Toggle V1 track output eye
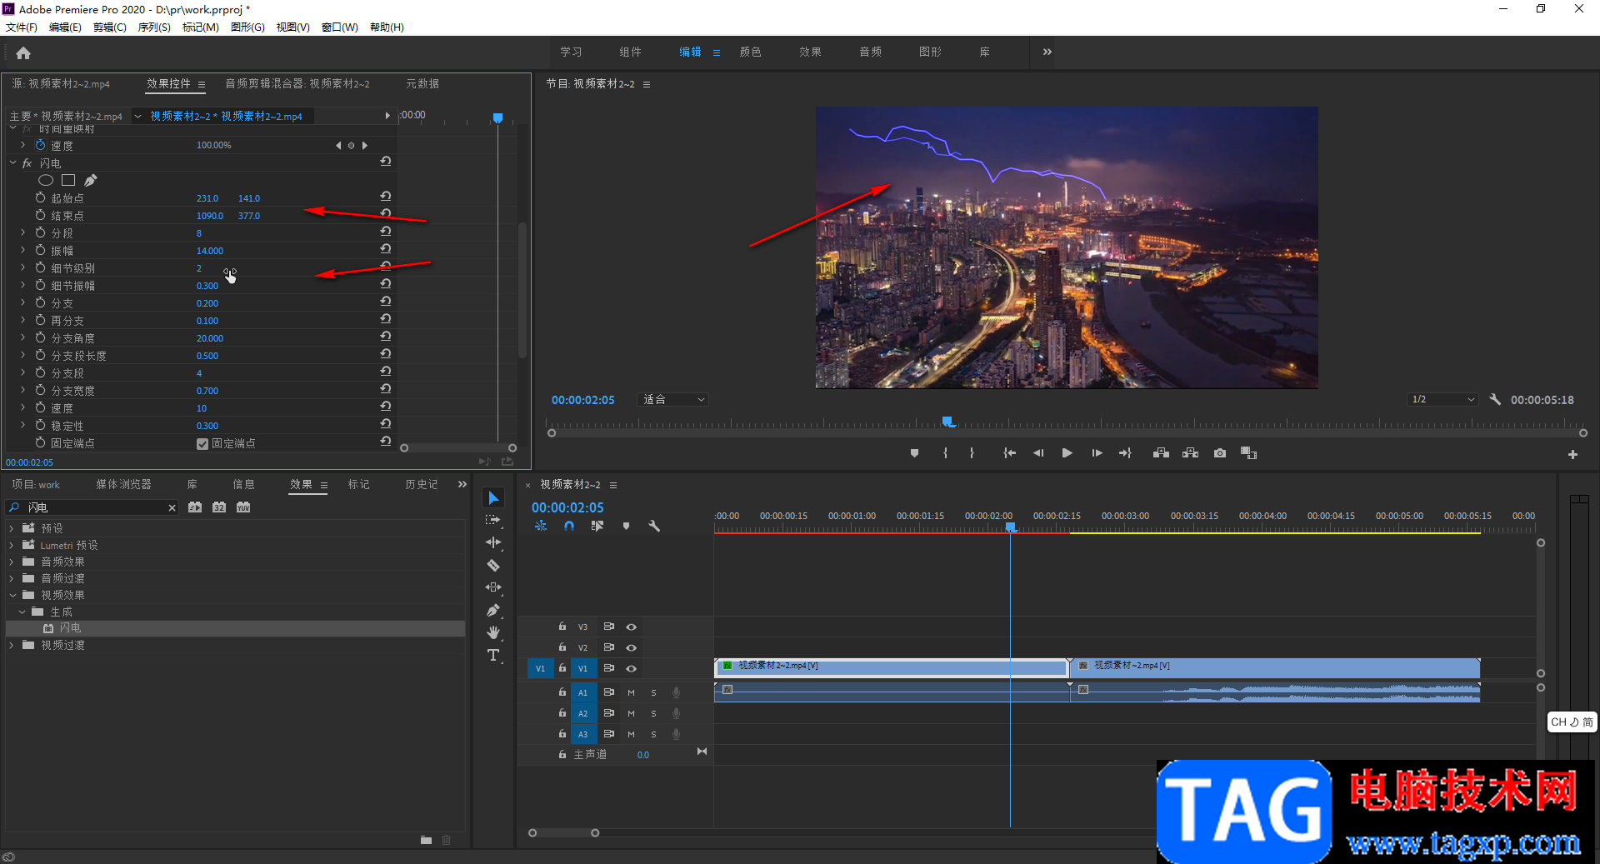Viewport: 1600px width, 864px height. (632, 668)
